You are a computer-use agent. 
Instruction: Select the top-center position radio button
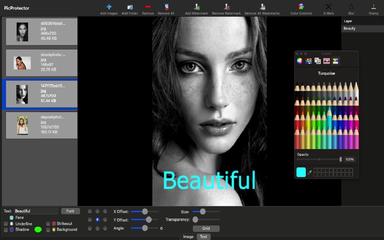coord(97,211)
